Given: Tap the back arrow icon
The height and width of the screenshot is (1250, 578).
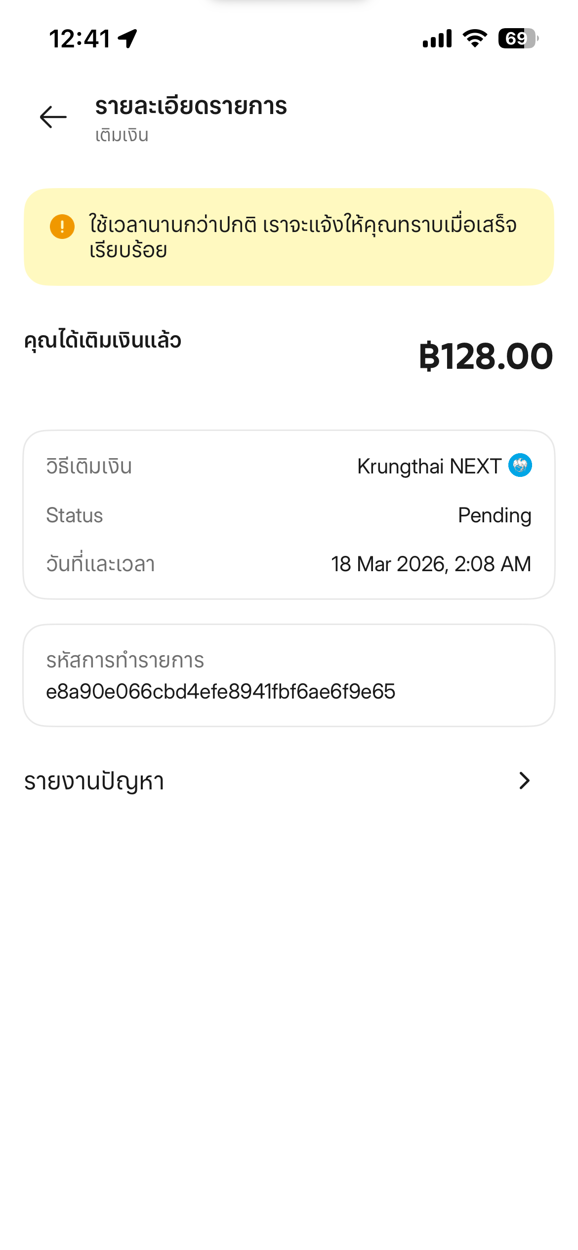Looking at the screenshot, I should [53, 117].
